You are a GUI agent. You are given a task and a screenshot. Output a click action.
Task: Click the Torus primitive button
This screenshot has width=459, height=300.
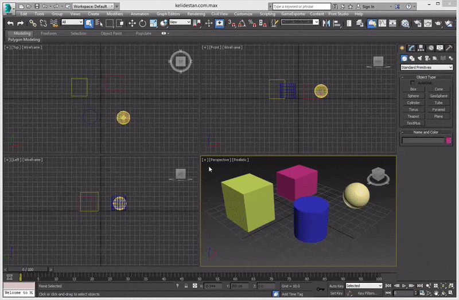tap(413, 109)
